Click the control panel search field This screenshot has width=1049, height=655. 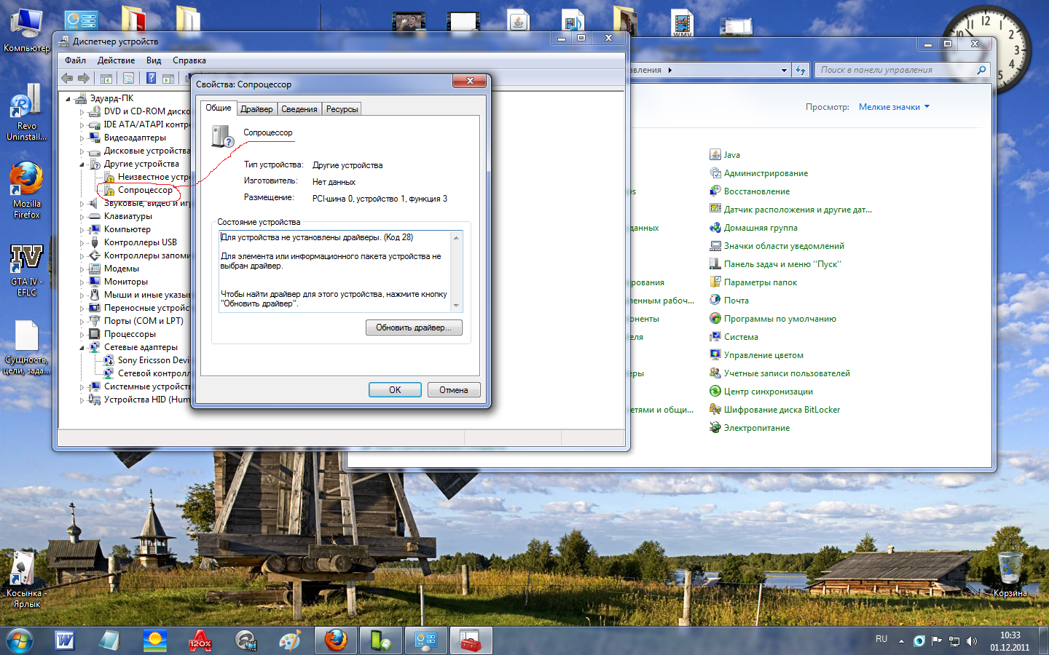[896, 70]
